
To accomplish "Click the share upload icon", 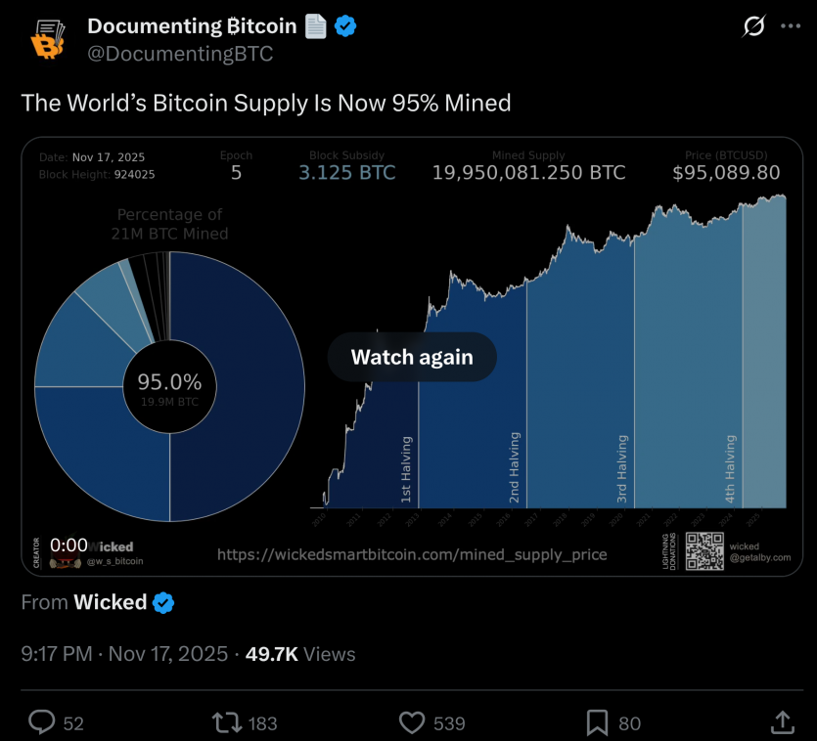I will click(x=783, y=722).
